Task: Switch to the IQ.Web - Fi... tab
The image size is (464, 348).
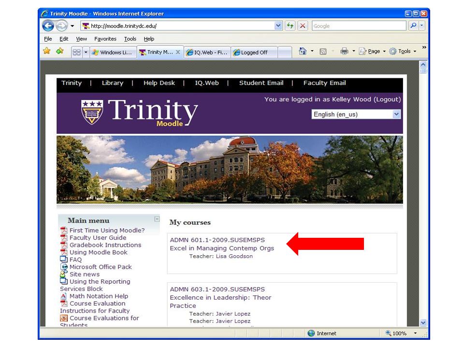Action: coord(207,52)
